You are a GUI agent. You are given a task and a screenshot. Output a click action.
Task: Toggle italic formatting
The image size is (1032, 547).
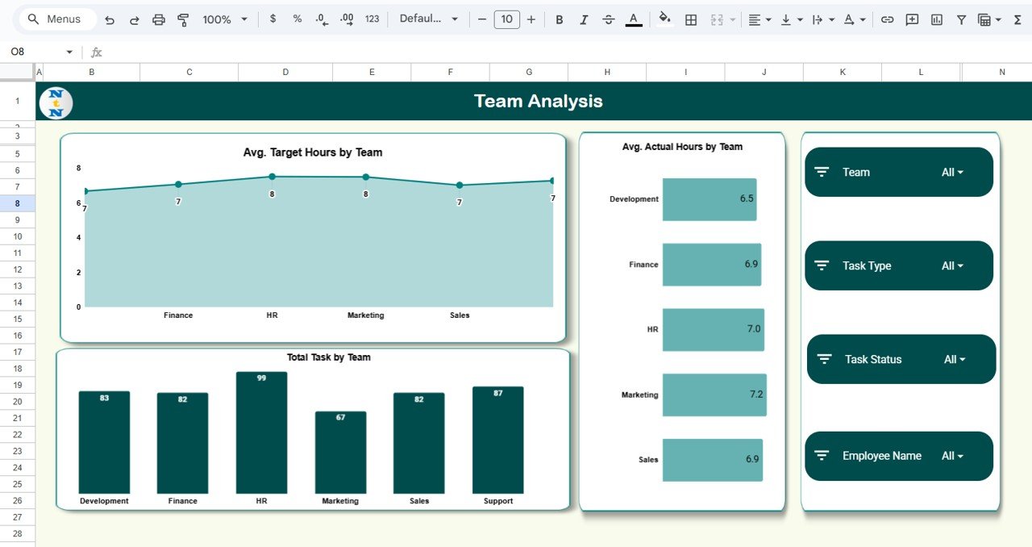tap(583, 19)
